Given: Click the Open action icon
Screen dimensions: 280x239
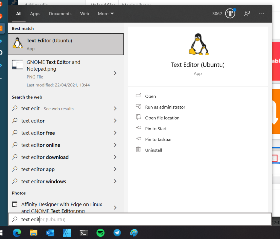Looking at the screenshot, I should [138, 95].
